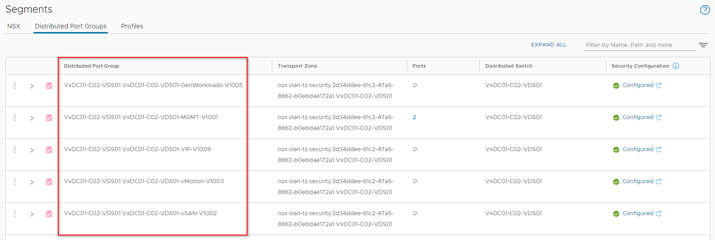Click green check icon in VIP-V1009 row
715x240 pixels.
(x=616, y=150)
